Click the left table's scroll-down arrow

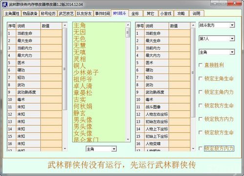[65, 149]
